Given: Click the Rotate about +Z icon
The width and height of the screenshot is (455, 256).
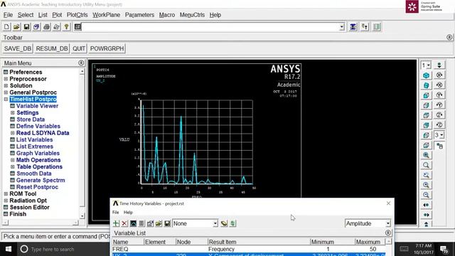Looking at the screenshot, I should 439,115.
